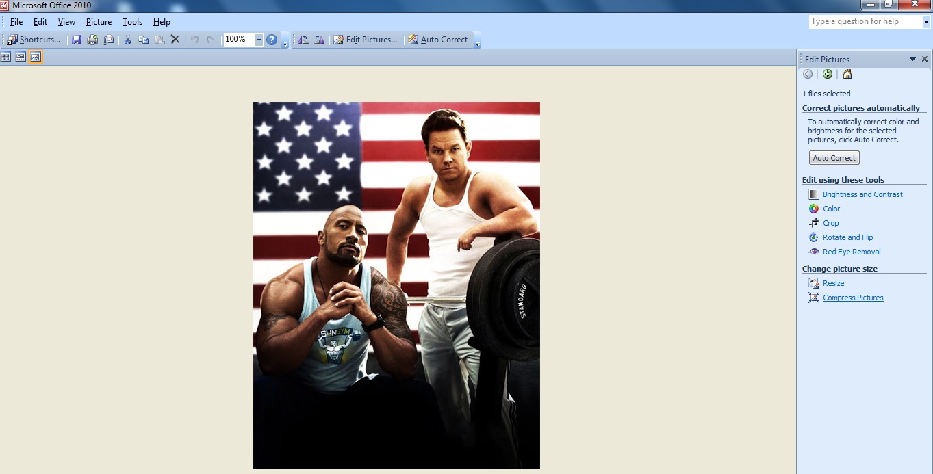Expand Standard toolbar options arrow
This screenshot has width=933, height=474.
click(x=285, y=40)
